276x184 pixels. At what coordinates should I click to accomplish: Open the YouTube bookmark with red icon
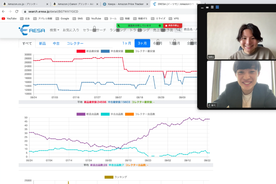(x=9, y=18)
